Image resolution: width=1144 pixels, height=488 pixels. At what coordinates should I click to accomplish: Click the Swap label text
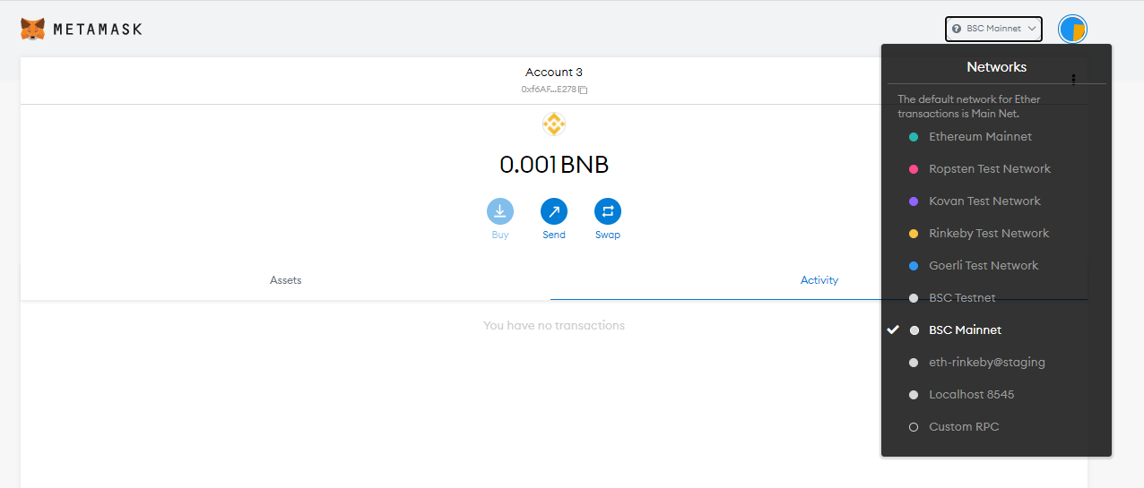(608, 235)
